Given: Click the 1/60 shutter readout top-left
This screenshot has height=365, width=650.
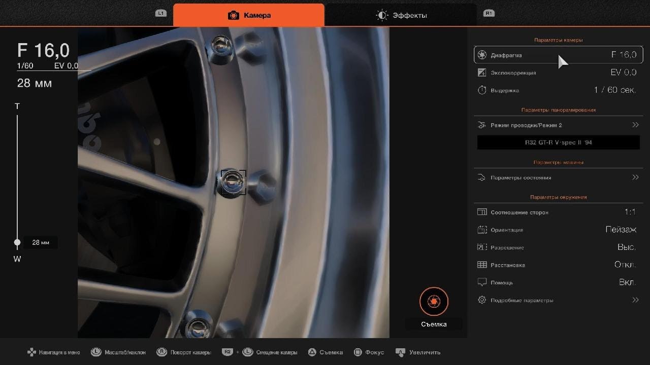Looking at the screenshot, I should coord(25,66).
